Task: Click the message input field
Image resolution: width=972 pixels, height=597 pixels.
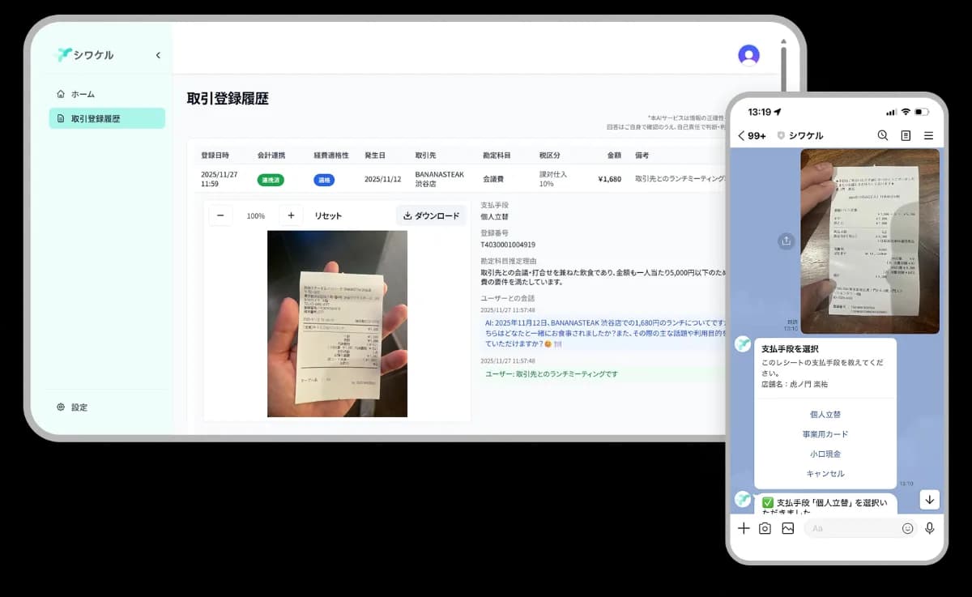Action: pyautogui.click(x=855, y=528)
